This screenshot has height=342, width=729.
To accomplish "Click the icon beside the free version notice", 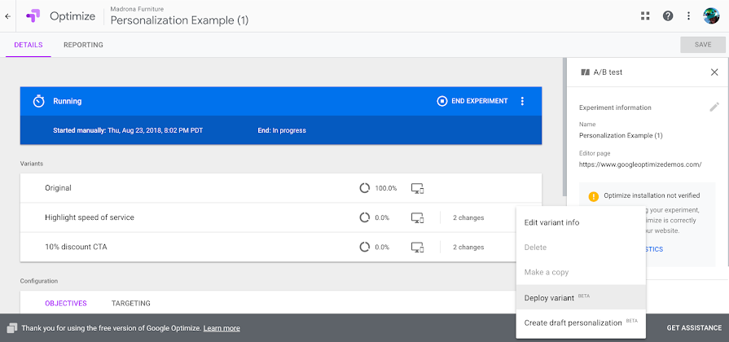I will coord(12,327).
